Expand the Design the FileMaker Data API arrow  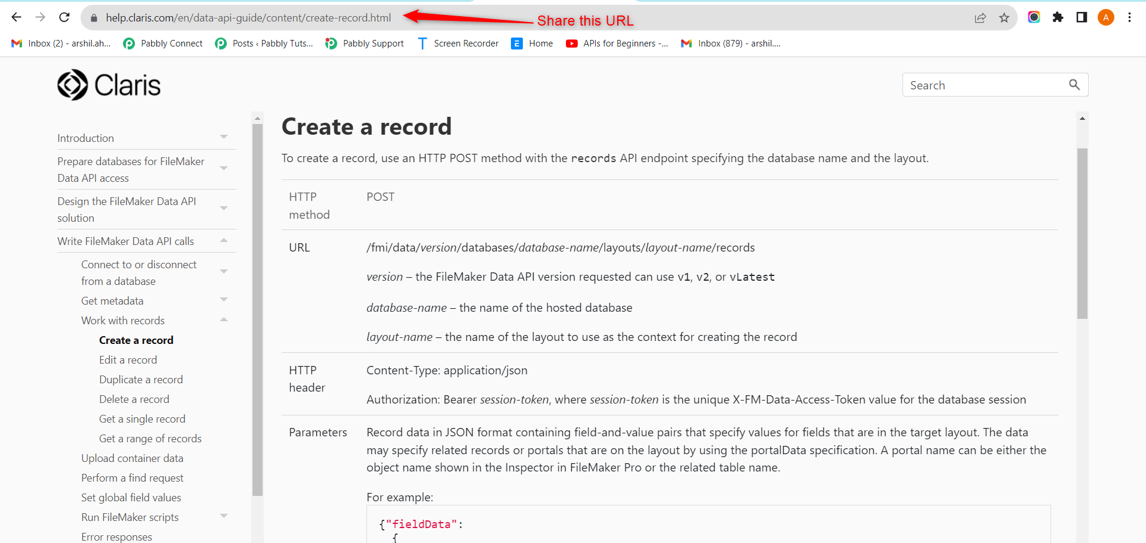coord(224,209)
